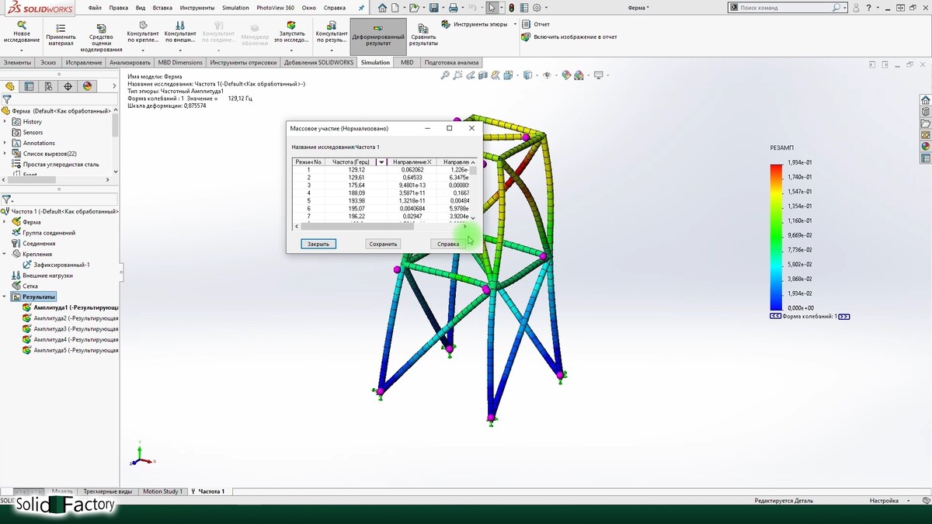Screen dimensions: 932x524
Task: Click the Отчет report icon
Action: click(526, 24)
